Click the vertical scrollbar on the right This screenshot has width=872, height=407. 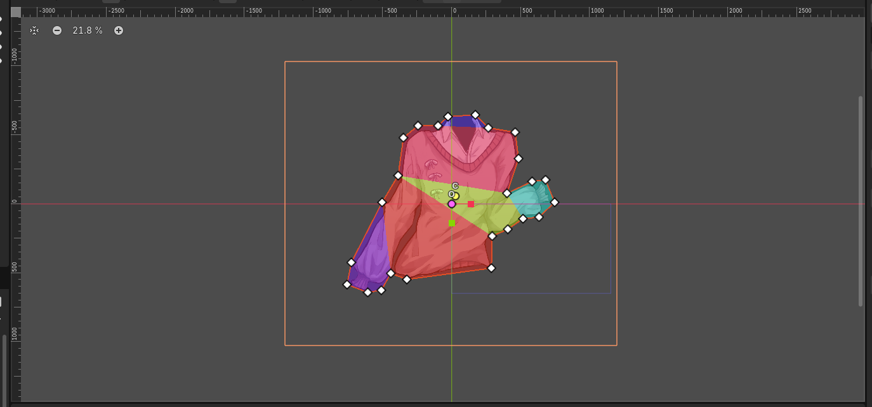[x=861, y=201]
